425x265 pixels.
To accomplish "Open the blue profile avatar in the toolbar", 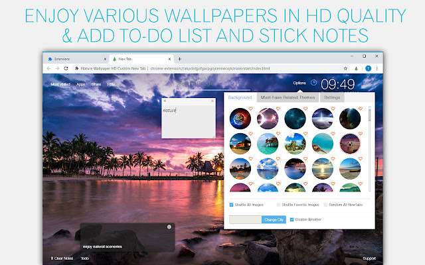I will 368,68.
